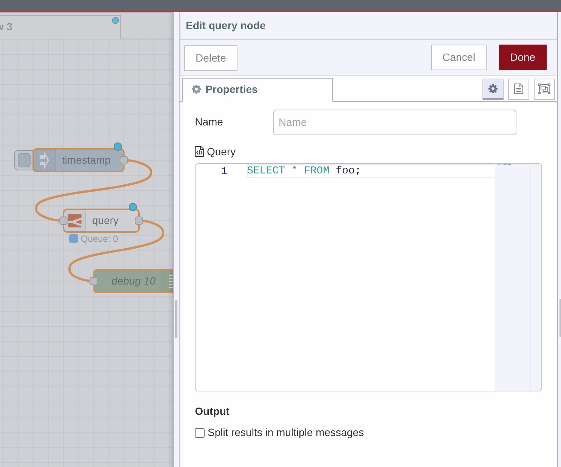
Task: Click the blue modified dot above the query node
Action: [133, 207]
